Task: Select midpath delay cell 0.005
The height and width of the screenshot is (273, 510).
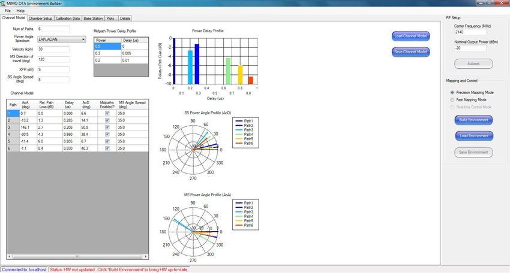Action: (x=134, y=53)
